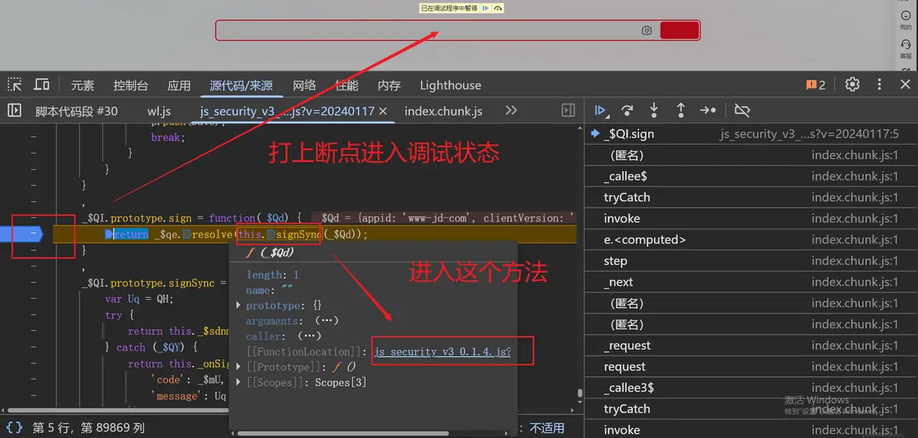Switch to the 网络 panel tab
918x438 pixels.
coord(304,85)
